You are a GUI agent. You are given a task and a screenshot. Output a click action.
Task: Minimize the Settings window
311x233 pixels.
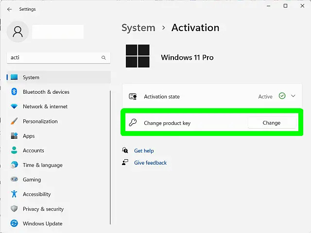pyautogui.click(x=269, y=6)
